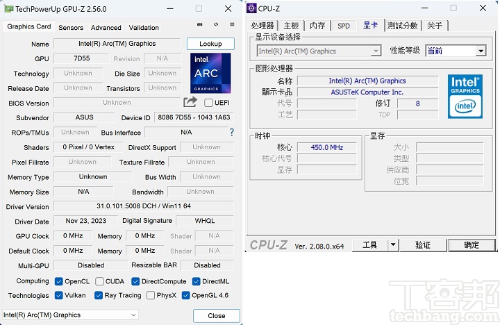The width and height of the screenshot is (500, 325).
Task: Click the 验证 button in CPU-Z
Action: 423,245
